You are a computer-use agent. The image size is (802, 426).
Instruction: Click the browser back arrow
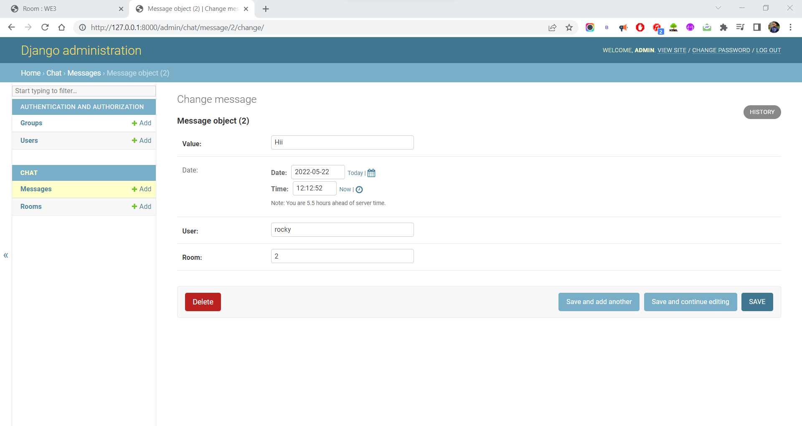(11, 28)
